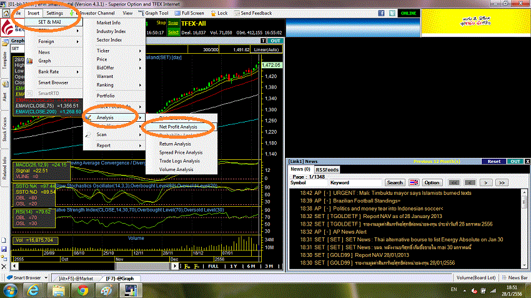Click the OUT button in News header
This screenshot has height=298, width=531.
(515, 162)
